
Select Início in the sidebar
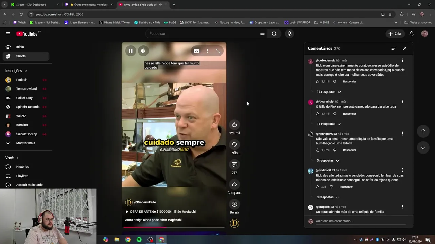(26, 47)
